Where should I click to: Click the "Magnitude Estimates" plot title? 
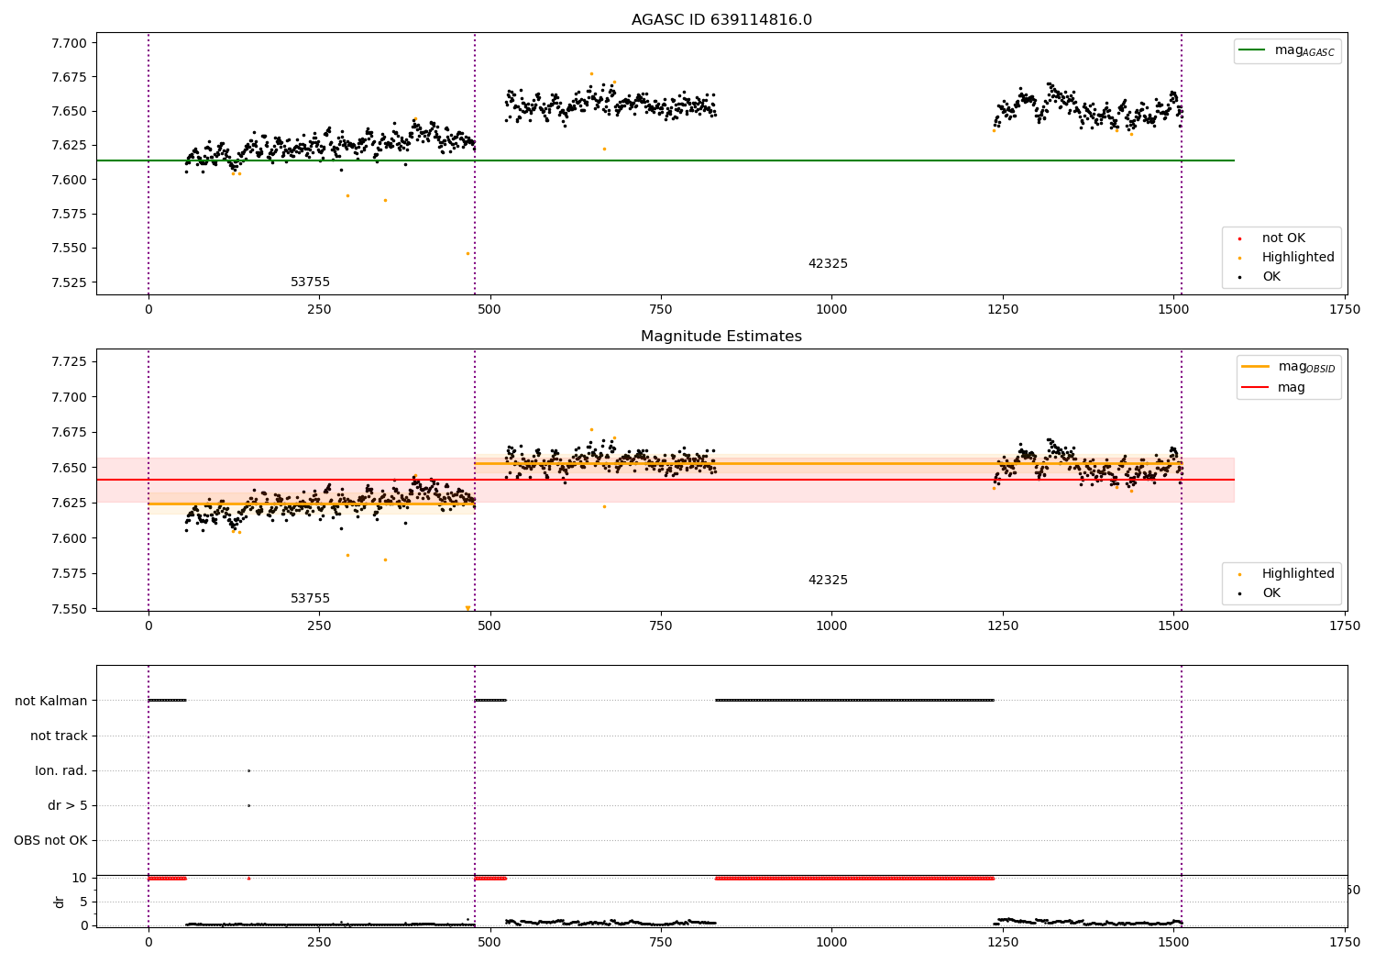click(x=721, y=337)
